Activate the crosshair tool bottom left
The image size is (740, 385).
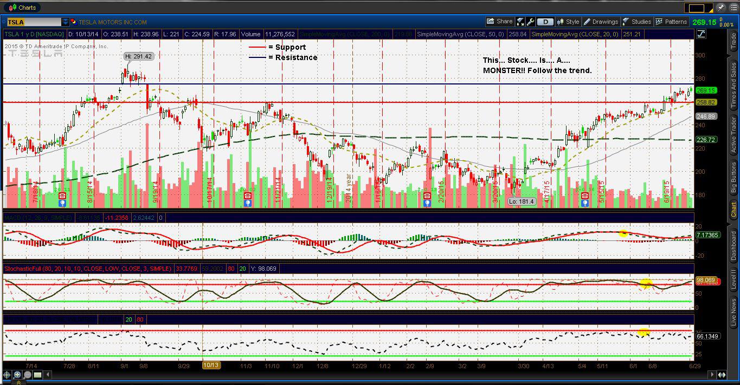tap(7, 374)
